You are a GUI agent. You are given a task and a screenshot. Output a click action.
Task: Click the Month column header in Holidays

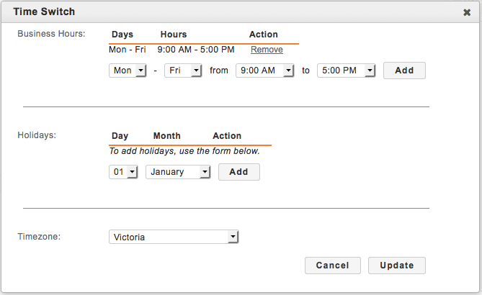coord(167,136)
